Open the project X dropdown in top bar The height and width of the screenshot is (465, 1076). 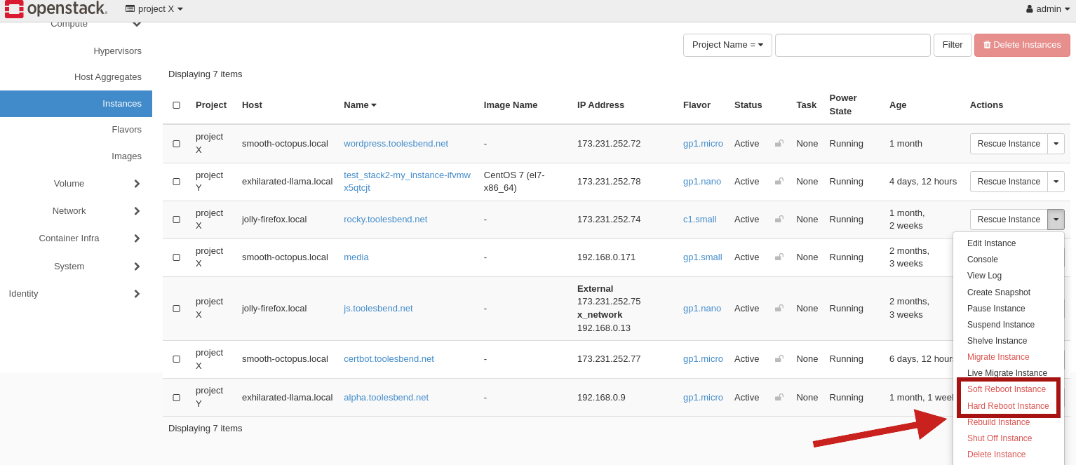pyautogui.click(x=154, y=9)
